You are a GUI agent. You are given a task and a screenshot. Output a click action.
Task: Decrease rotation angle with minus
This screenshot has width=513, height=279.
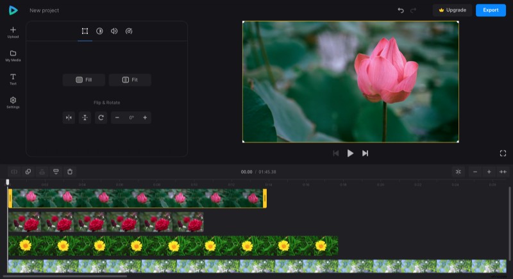coord(117,117)
